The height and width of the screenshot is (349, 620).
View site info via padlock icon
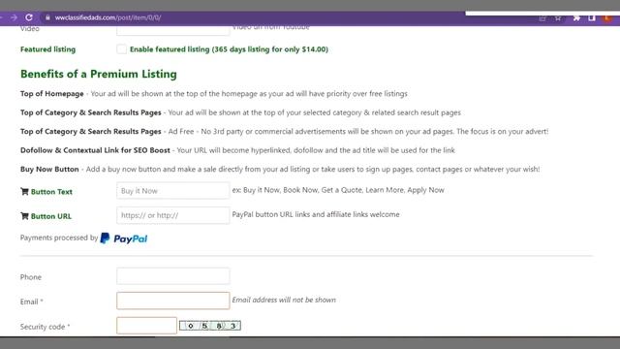[47, 17]
